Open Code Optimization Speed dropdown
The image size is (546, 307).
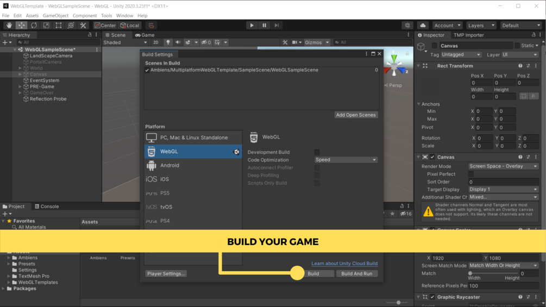[x=346, y=160]
